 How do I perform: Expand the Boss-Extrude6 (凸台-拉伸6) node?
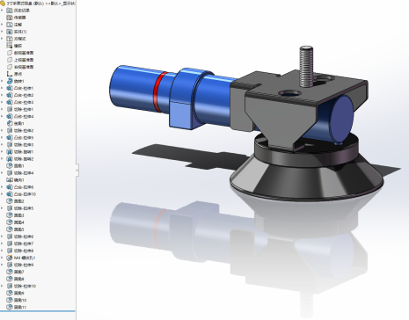point(3,187)
